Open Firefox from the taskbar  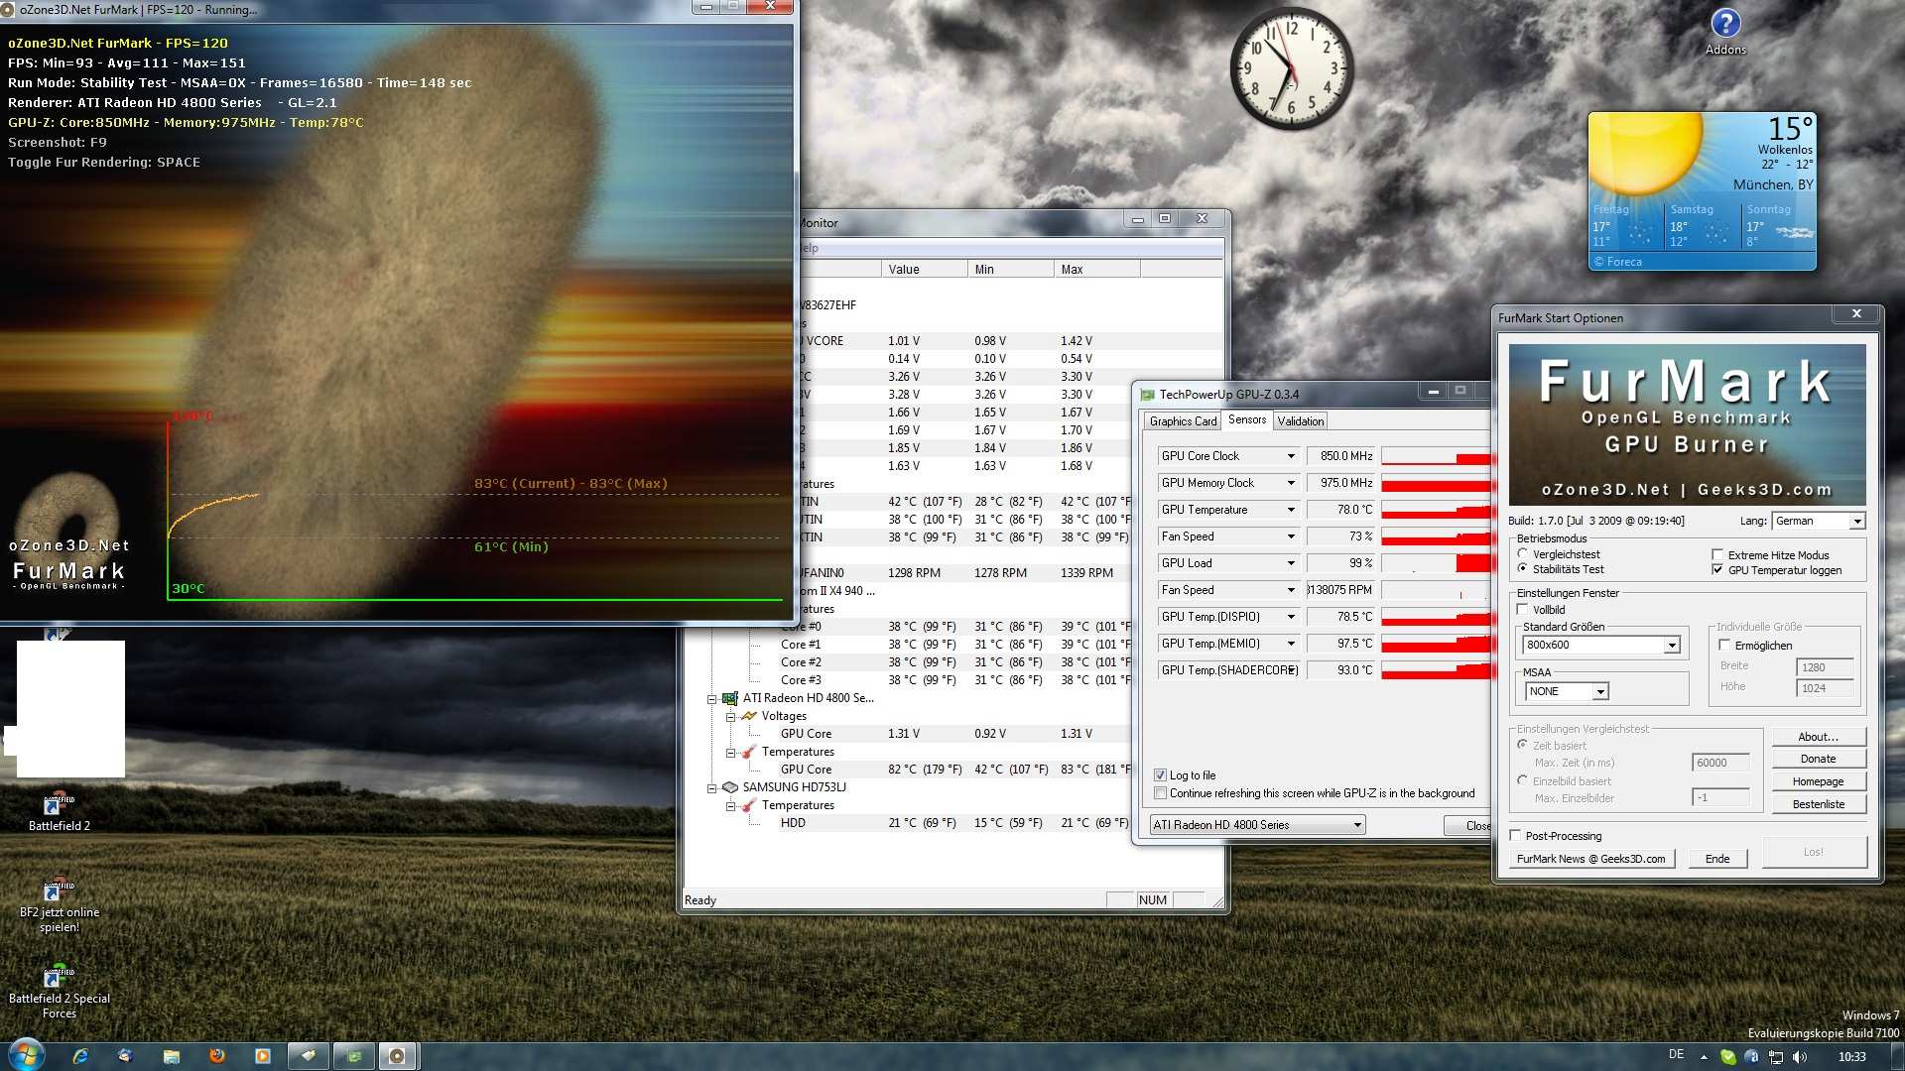[x=216, y=1056]
